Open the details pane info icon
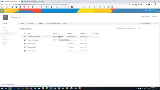 click(157, 23)
